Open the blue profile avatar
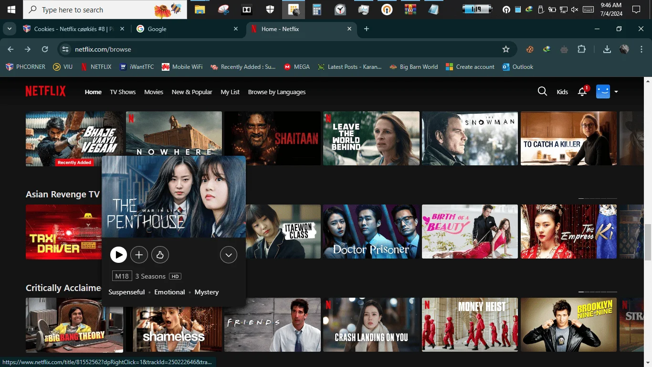The width and height of the screenshot is (652, 367). pyautogui.click(x=603, y=91)
